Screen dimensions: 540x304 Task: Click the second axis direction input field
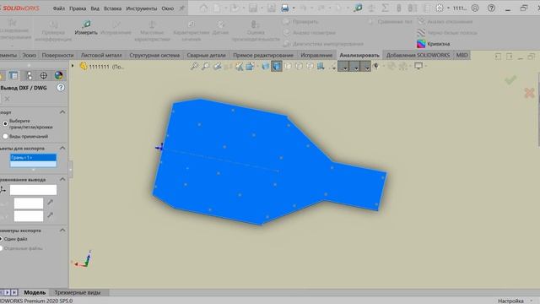click(x=29, y=216)
